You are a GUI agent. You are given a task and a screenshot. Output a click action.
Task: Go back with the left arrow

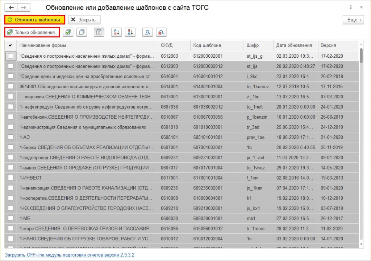tap(11, 8)
